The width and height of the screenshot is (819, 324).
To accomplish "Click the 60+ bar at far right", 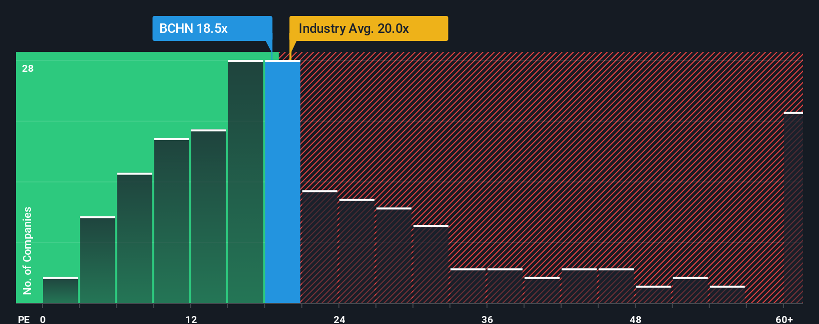I will click(x=794, y=208).
